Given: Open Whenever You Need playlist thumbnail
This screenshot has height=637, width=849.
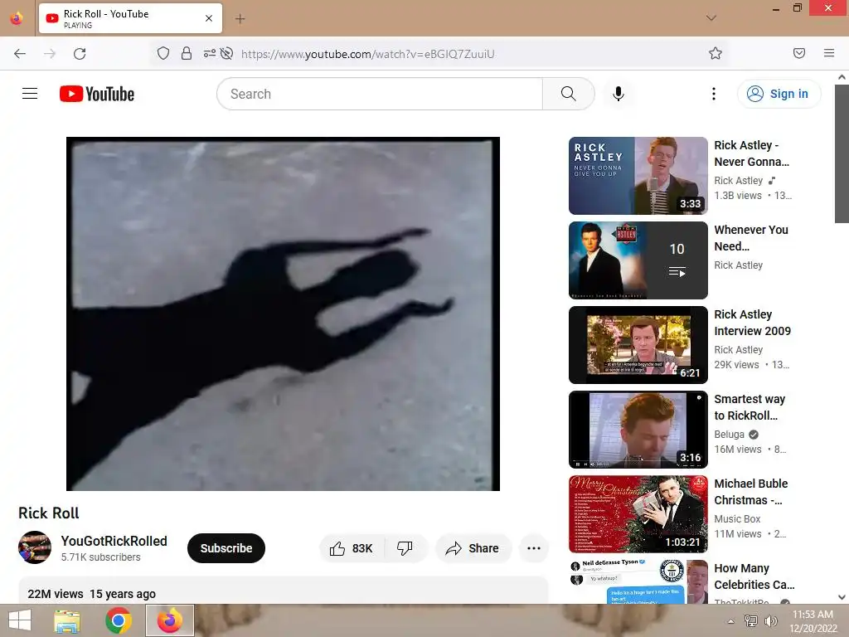Looking at the screenshot, I should point(638,260).
